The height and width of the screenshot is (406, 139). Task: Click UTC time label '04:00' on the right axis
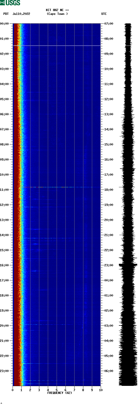[109, 341]
